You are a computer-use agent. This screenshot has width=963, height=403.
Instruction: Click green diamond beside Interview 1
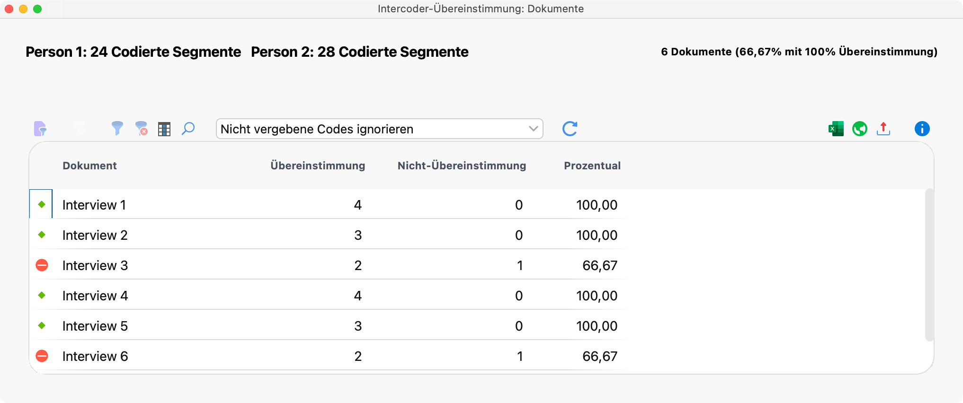click(42, 204)
